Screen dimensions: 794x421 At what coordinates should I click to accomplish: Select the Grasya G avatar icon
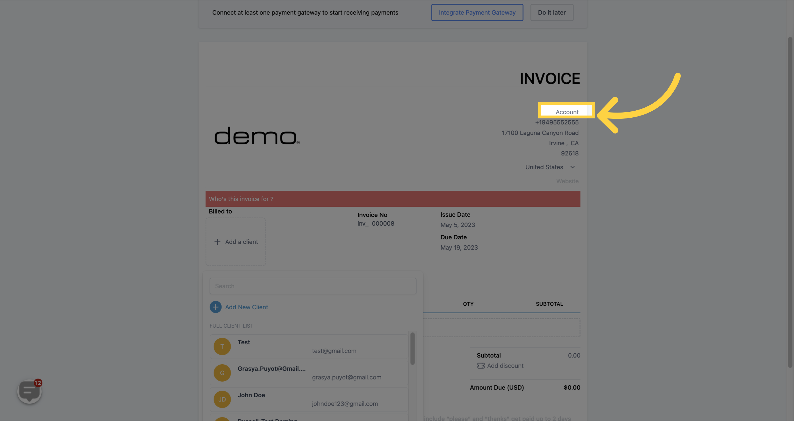222,373
